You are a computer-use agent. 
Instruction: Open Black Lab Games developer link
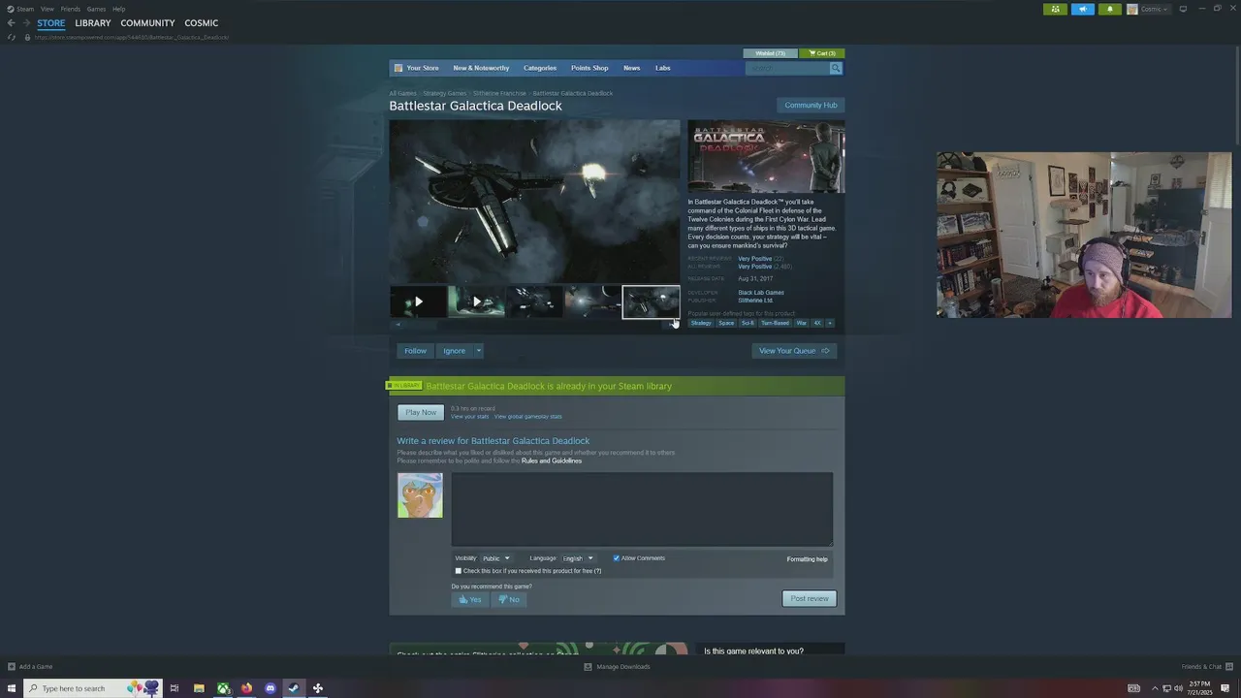click(x=761, y=293)
